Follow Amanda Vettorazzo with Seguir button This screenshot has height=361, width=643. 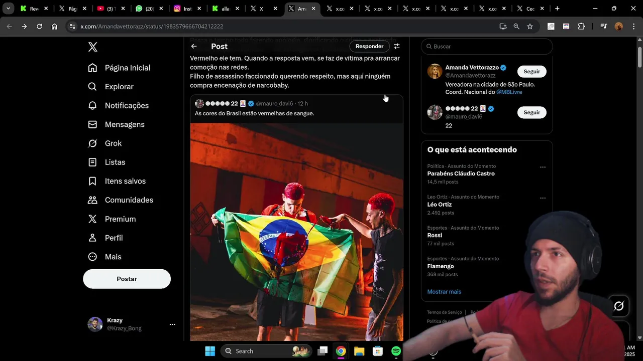(531, 71)
